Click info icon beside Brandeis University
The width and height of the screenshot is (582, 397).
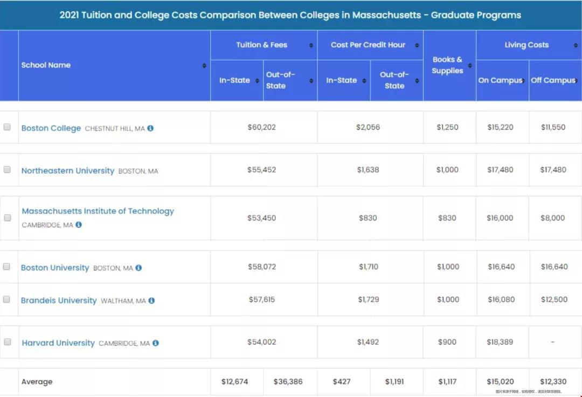point(151,301)
